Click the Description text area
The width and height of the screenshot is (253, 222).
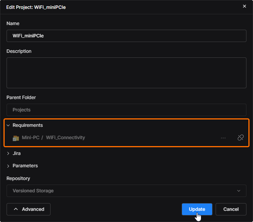(x=126, y=73)
